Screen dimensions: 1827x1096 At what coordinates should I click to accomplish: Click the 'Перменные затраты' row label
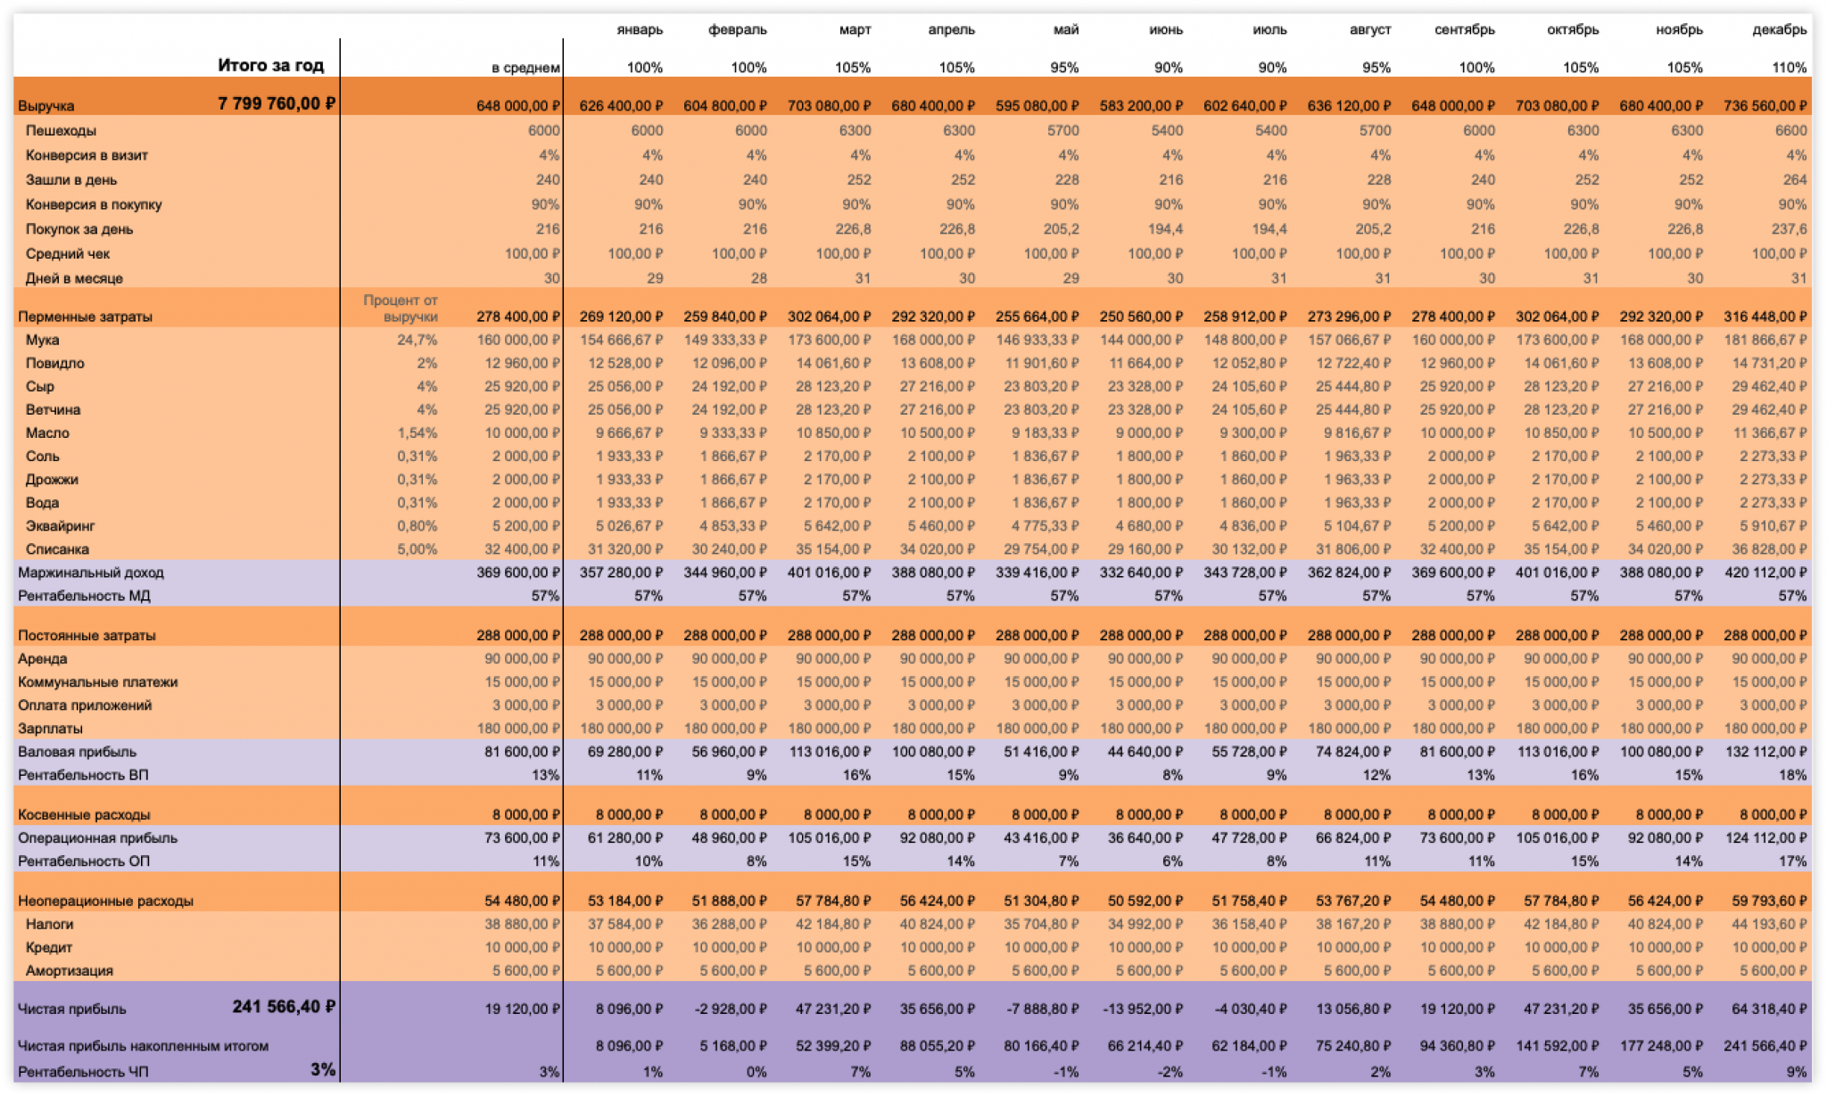pyautogui.click(x=85, y=317)
